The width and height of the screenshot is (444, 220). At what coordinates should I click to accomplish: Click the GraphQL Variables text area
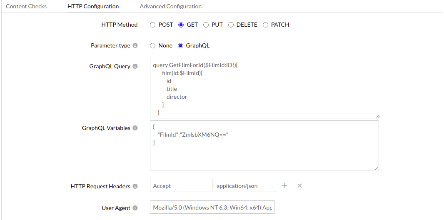pos(264,154)
